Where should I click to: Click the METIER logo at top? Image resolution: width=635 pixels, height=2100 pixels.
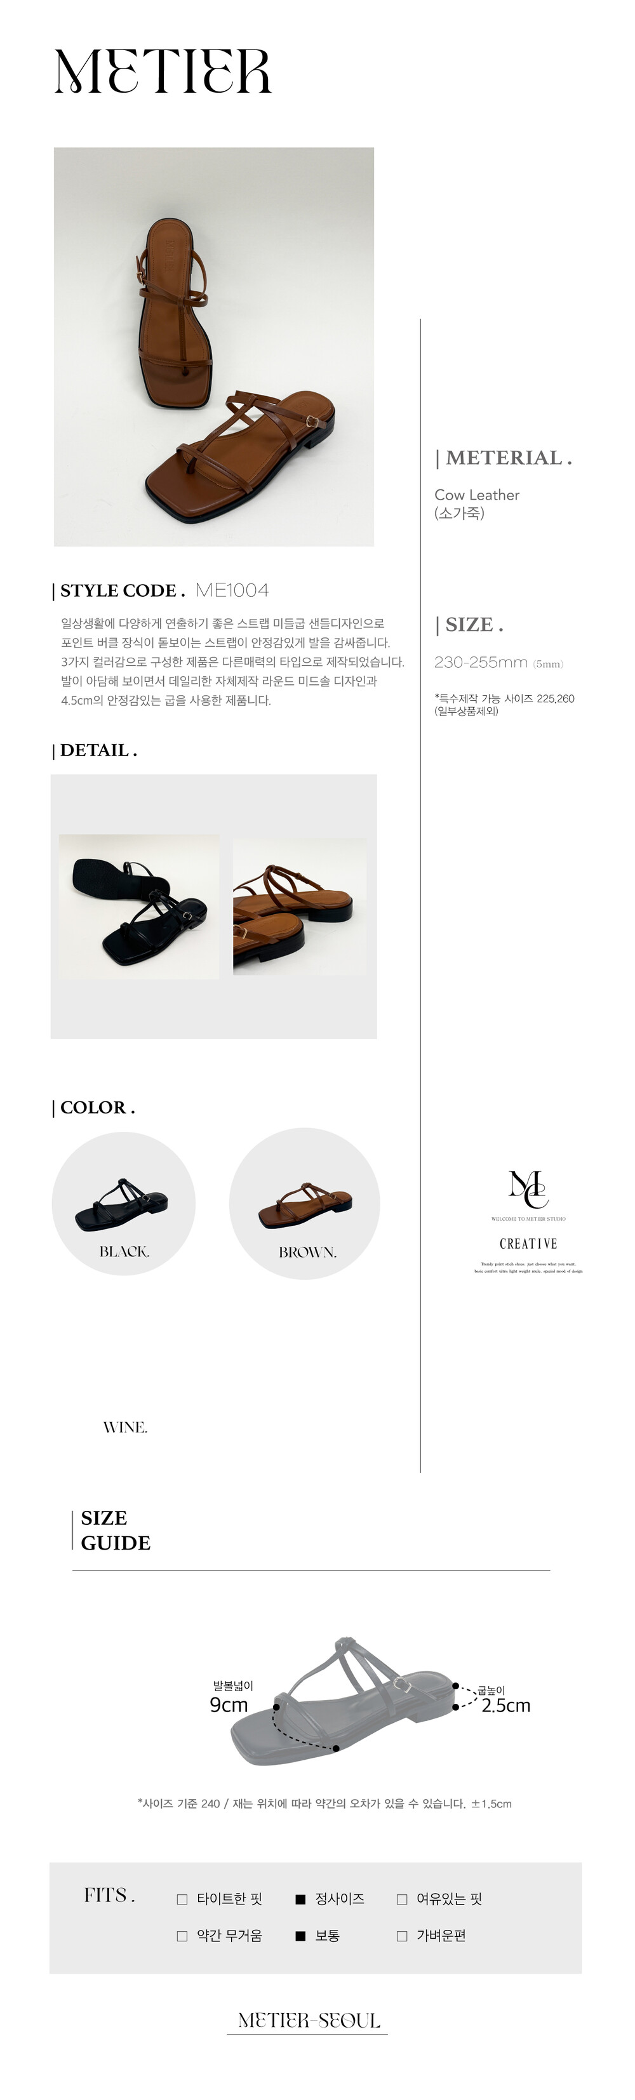(x=162, y=71)
